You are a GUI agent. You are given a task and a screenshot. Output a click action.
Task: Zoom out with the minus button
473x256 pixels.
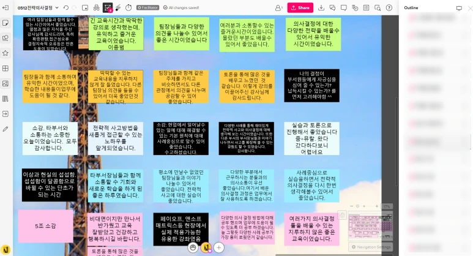pyautogui.click(x=351, y=206)
